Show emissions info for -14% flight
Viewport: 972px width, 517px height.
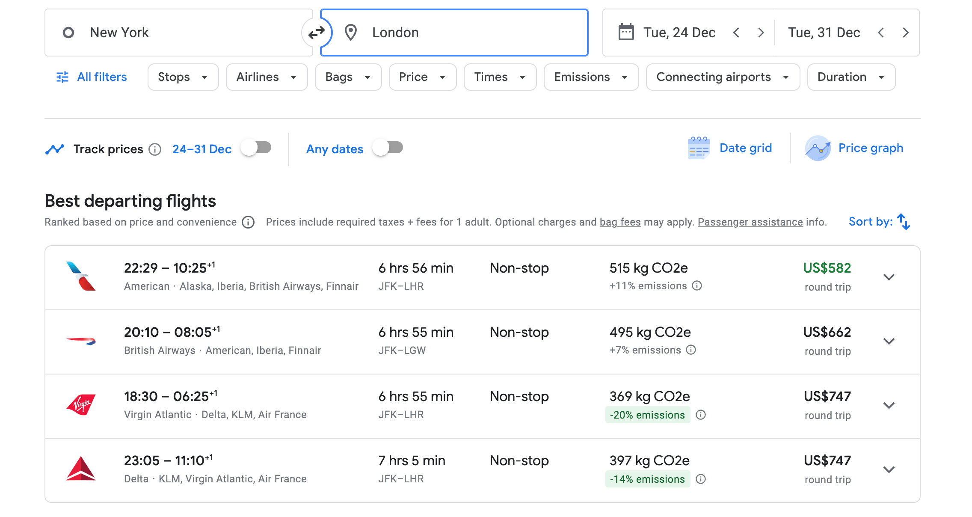701,479
